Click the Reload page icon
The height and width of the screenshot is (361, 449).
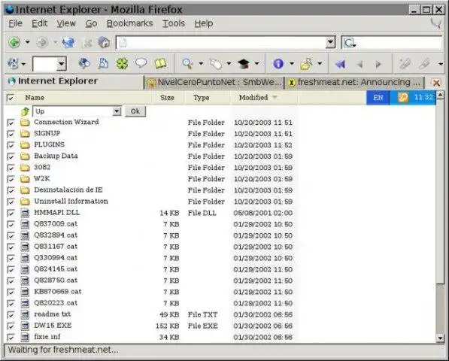pyautogui.click(x=68, y=43)
